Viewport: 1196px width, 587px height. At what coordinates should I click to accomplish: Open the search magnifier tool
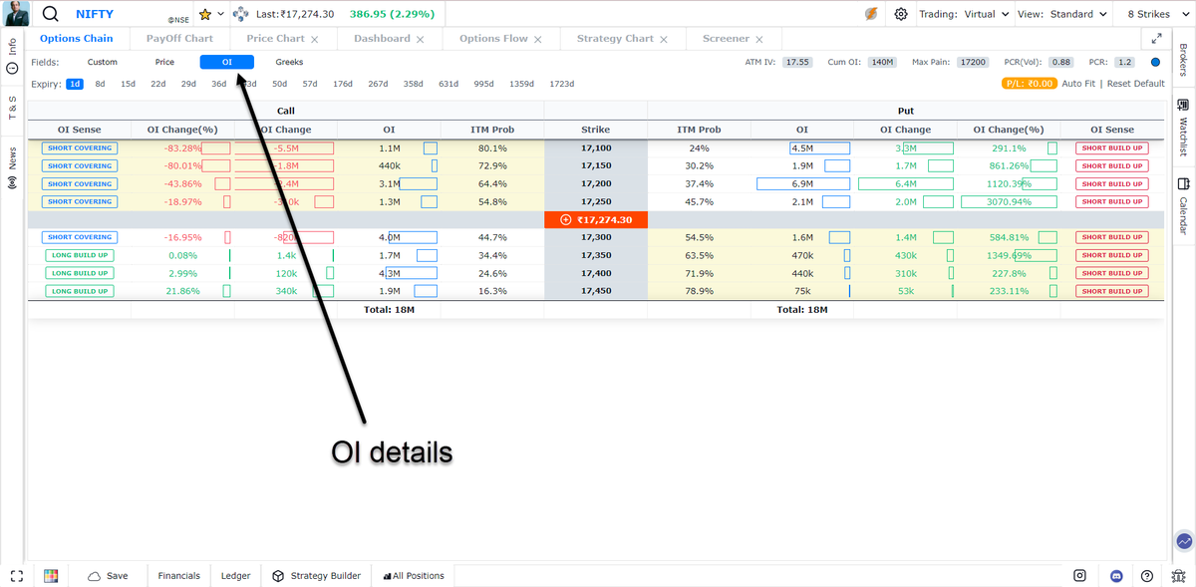pos(48,13)
